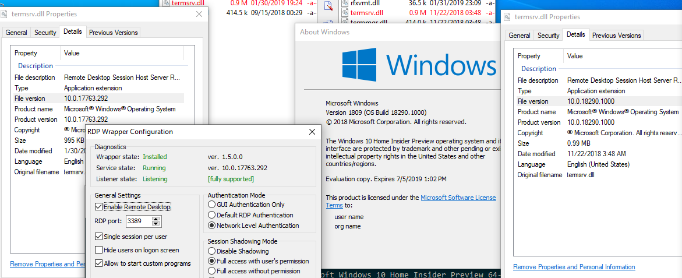Open Security tab in 10.0.17763.292 properties window
Image resolution: width=682 pixels, height=278 pixels.
[45, 32]
